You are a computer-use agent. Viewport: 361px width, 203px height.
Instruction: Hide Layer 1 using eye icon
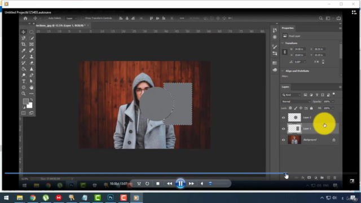(283, 129)
